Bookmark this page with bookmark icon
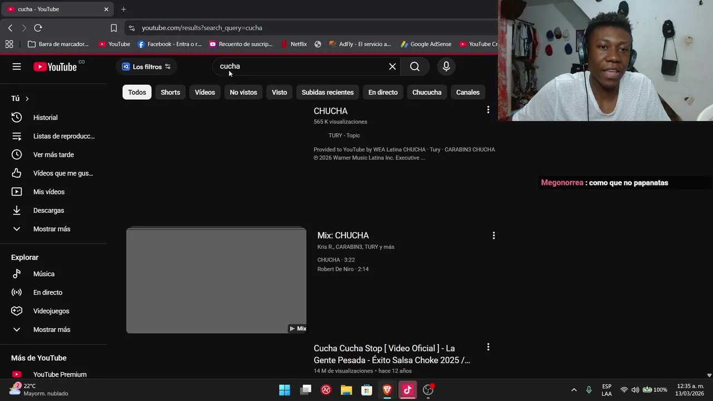The height and width of the screenshot is (401, 713). (x=114, y=28)
